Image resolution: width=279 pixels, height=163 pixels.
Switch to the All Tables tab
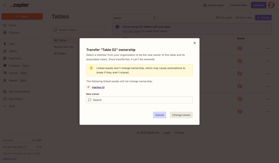[60, 53]
